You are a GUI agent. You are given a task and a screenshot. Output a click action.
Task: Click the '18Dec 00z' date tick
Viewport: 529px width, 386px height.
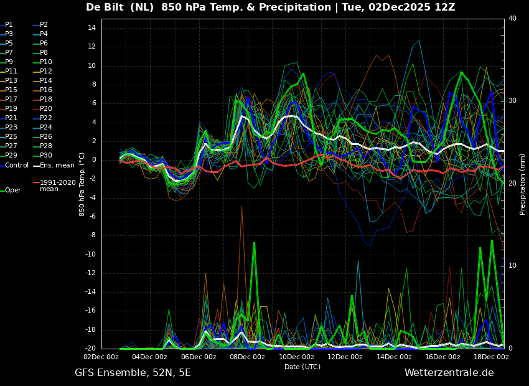[492, 357]
